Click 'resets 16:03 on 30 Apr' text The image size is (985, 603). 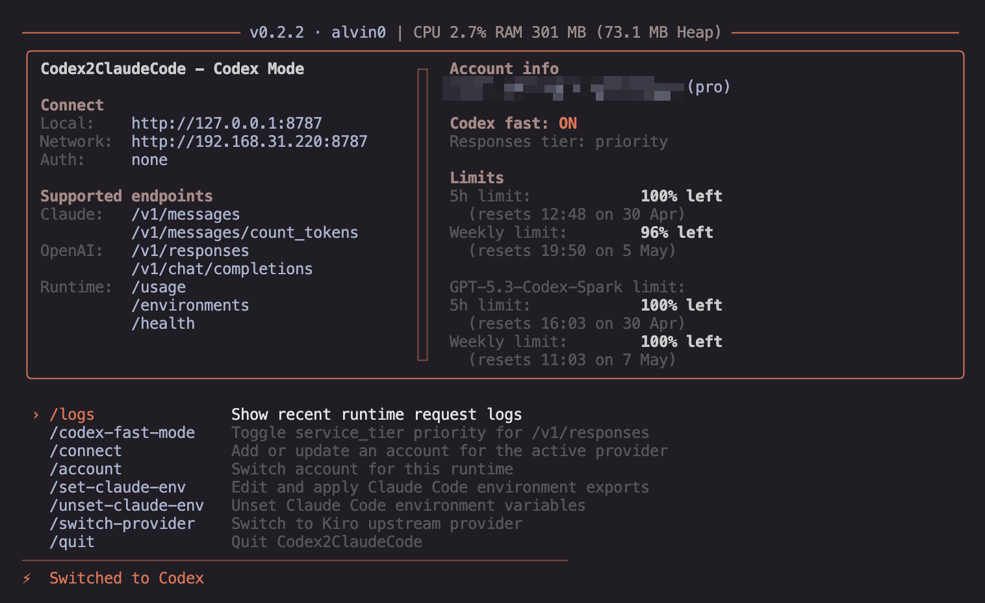coord(577,324)
